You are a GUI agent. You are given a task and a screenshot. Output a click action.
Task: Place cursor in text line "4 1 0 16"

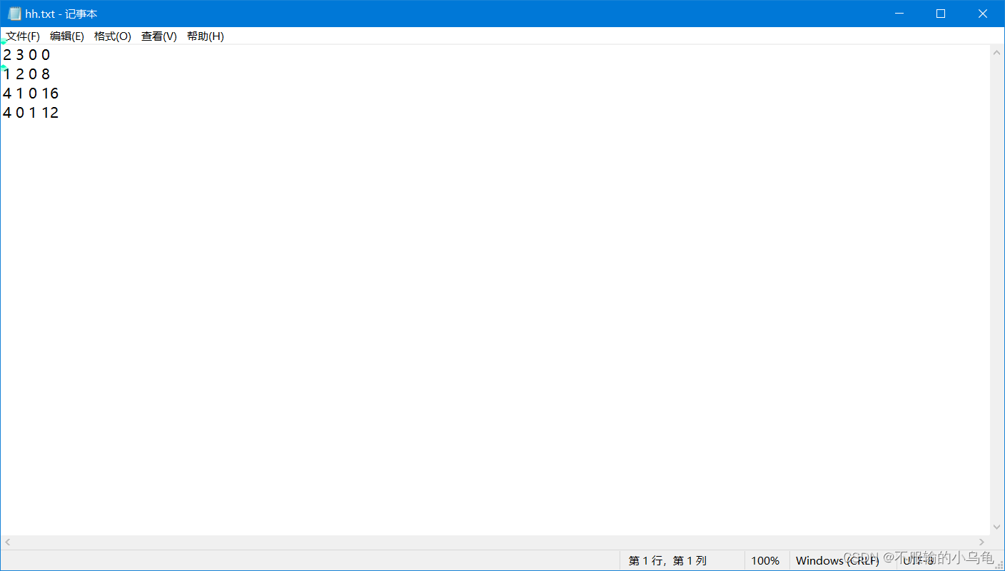31,94
